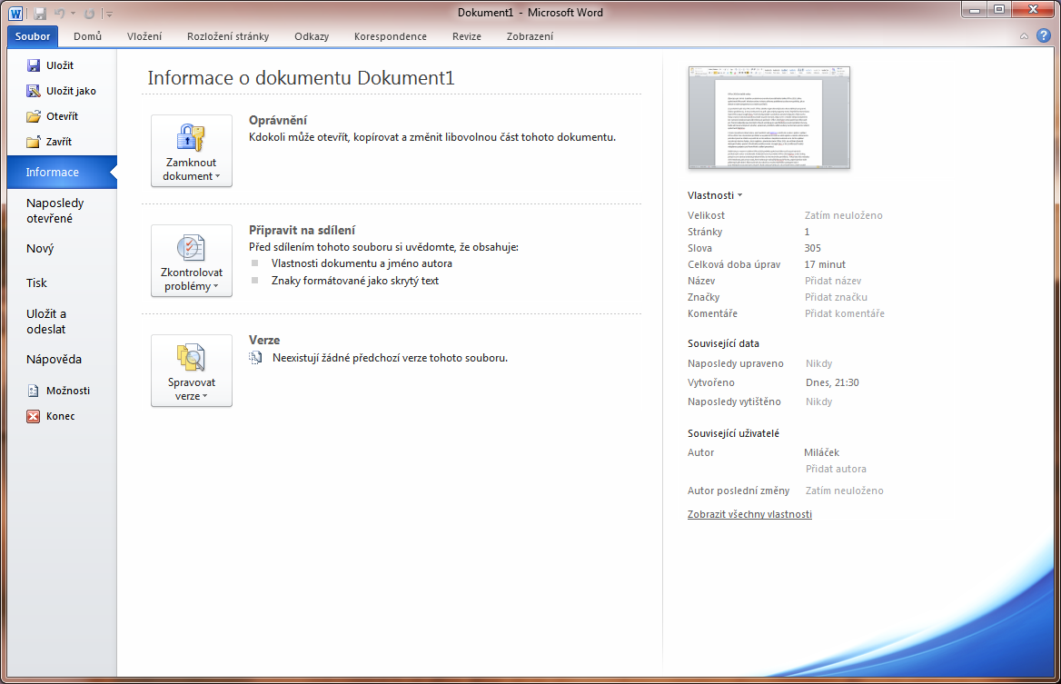The width and height of the screenshot is (1061, 684).
Task: Click the Otevřít folder icon
Action: (33, 116)
